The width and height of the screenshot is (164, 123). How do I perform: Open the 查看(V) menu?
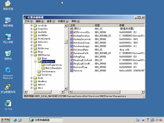[51, 21]
